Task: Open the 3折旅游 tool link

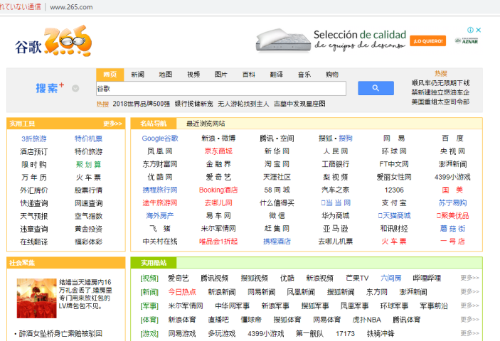Action: point(34,139)
